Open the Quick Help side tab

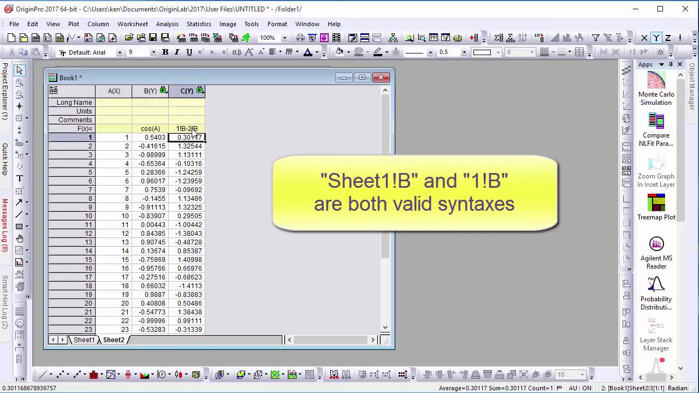[x=5, y=159]
